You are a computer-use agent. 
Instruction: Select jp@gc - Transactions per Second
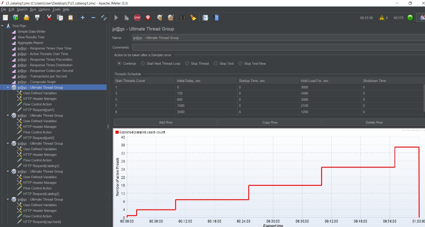point(42,76)
